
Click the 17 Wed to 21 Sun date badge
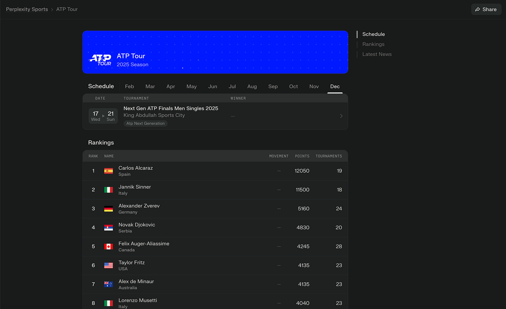pyautogui.click(x=103, y=116)
